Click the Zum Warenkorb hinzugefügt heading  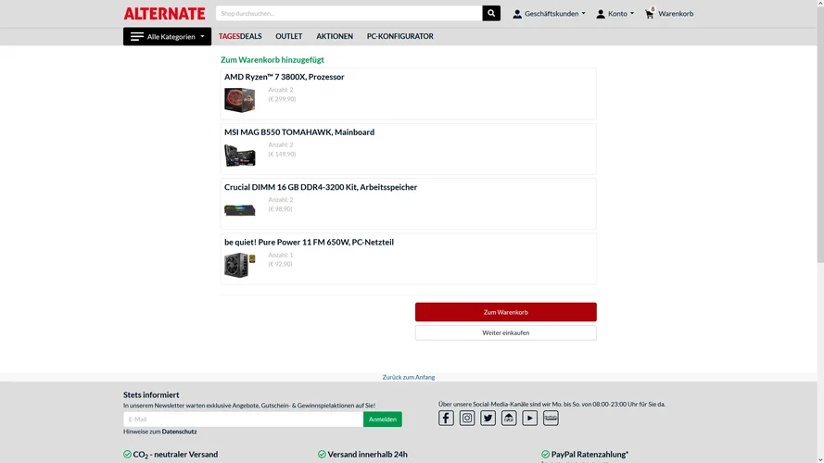[273, 60]
